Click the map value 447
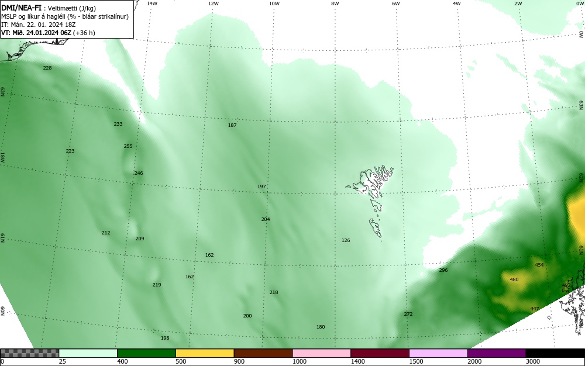 [535, 309]
